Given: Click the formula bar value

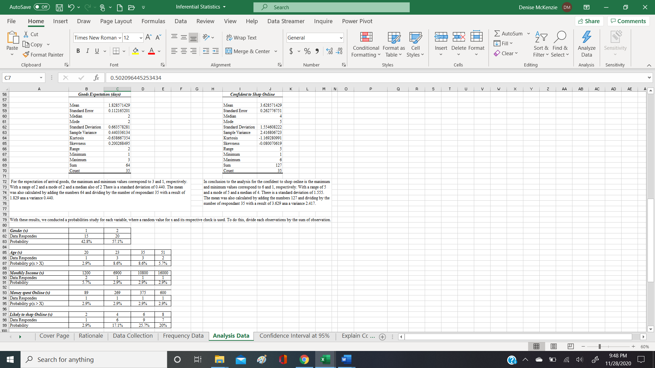Looking at the screenshot, I should tap(136, 78).
